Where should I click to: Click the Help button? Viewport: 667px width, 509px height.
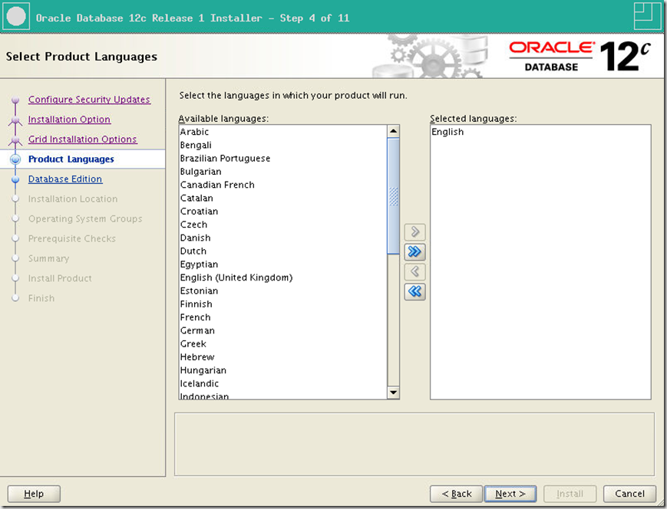pyautogui.click(x=34, y=494)
